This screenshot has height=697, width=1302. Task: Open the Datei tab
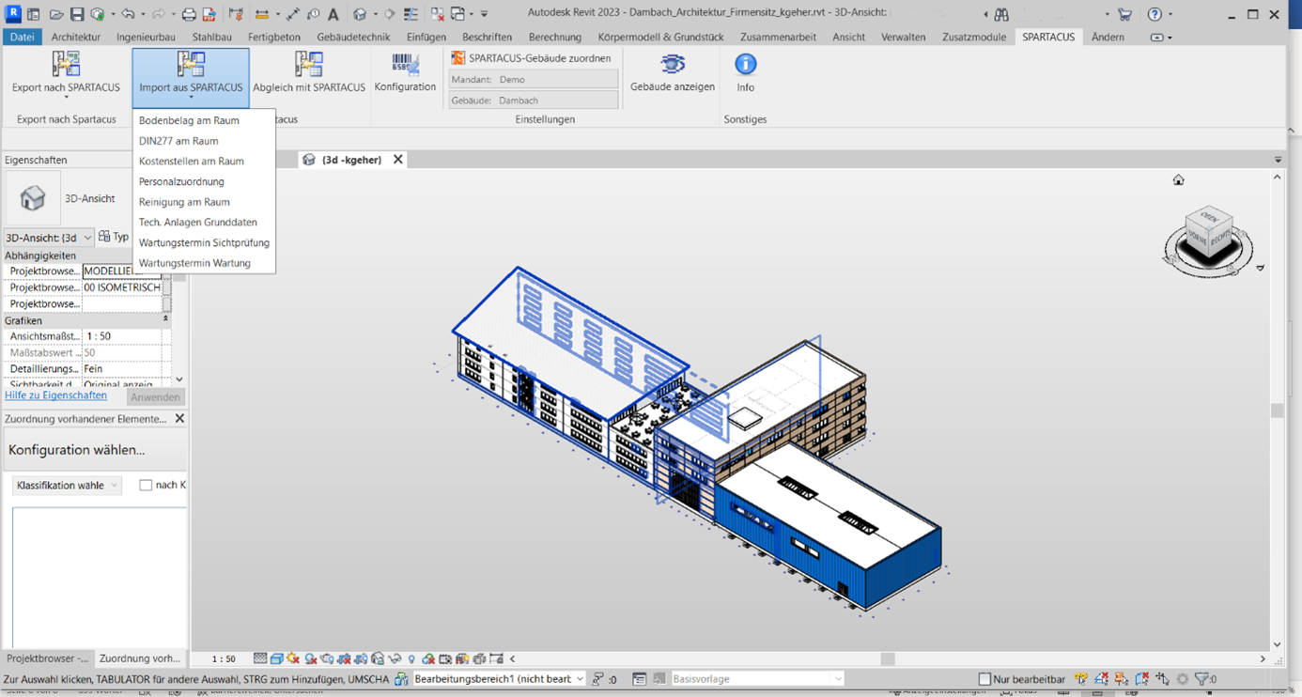[x=22, y=38]
